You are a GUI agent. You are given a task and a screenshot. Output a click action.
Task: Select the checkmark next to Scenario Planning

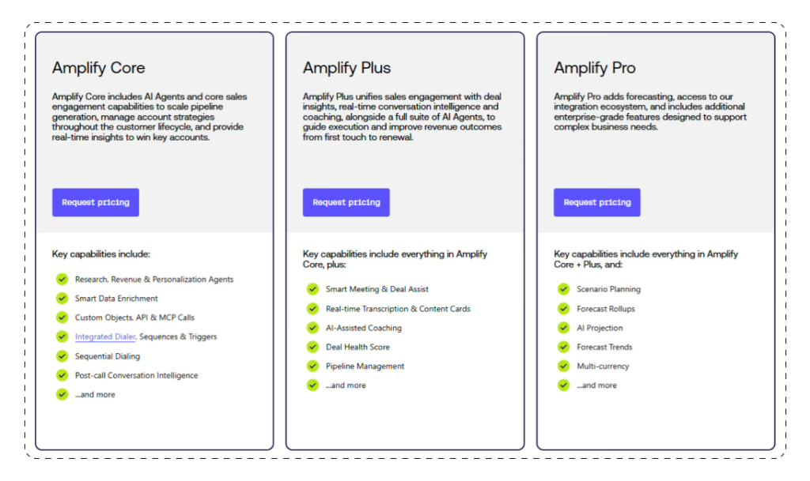point(563,289)
